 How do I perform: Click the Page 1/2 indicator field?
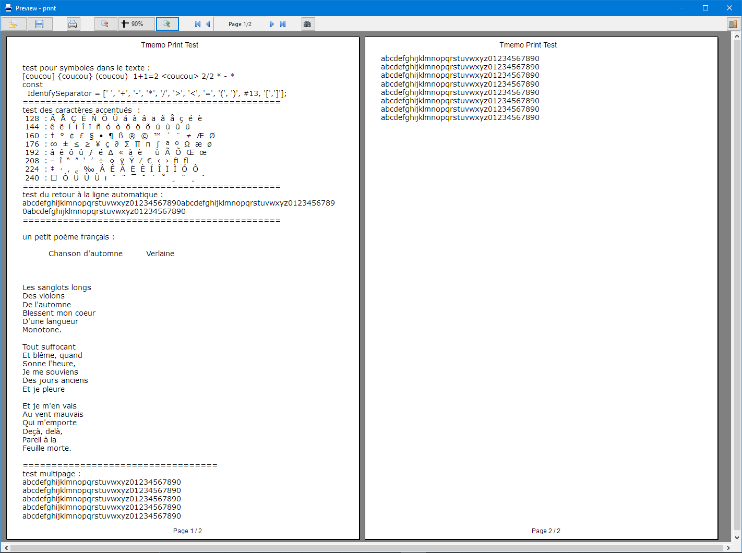click(x=240, y=24)
